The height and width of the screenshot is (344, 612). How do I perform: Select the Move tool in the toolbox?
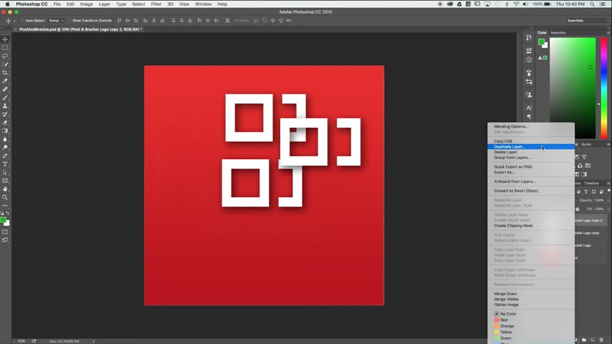pyautogui.click(x=5, y=39)
